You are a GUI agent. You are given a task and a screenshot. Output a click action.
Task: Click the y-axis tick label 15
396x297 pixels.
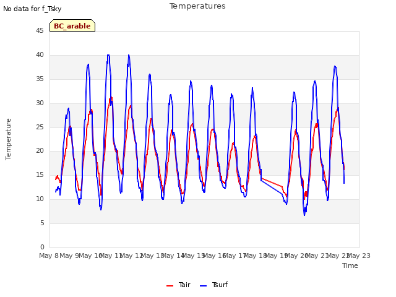(x=40, y=174)
